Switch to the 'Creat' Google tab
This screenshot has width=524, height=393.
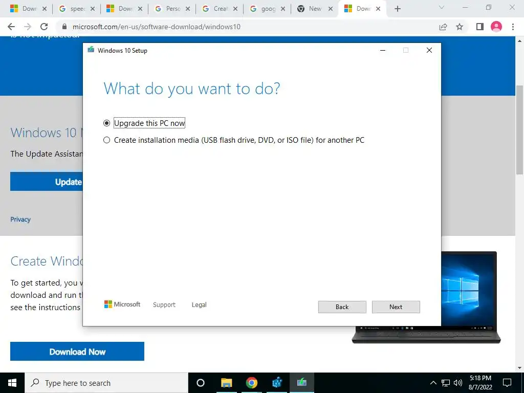pos(219,9)
